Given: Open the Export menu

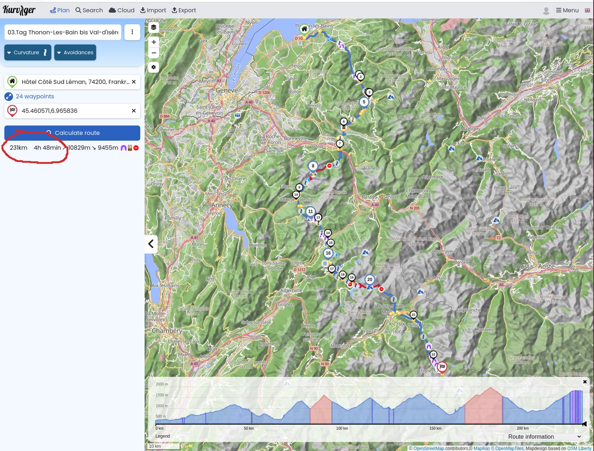Looking at the screenshot, I should pyautogui.click(x=184, y=10).
